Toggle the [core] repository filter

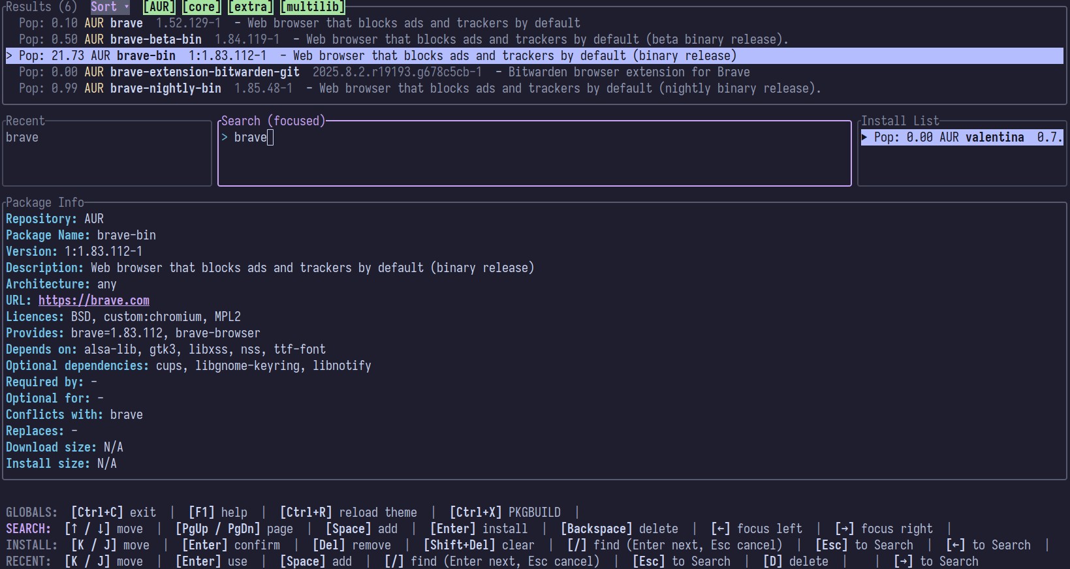201,7
